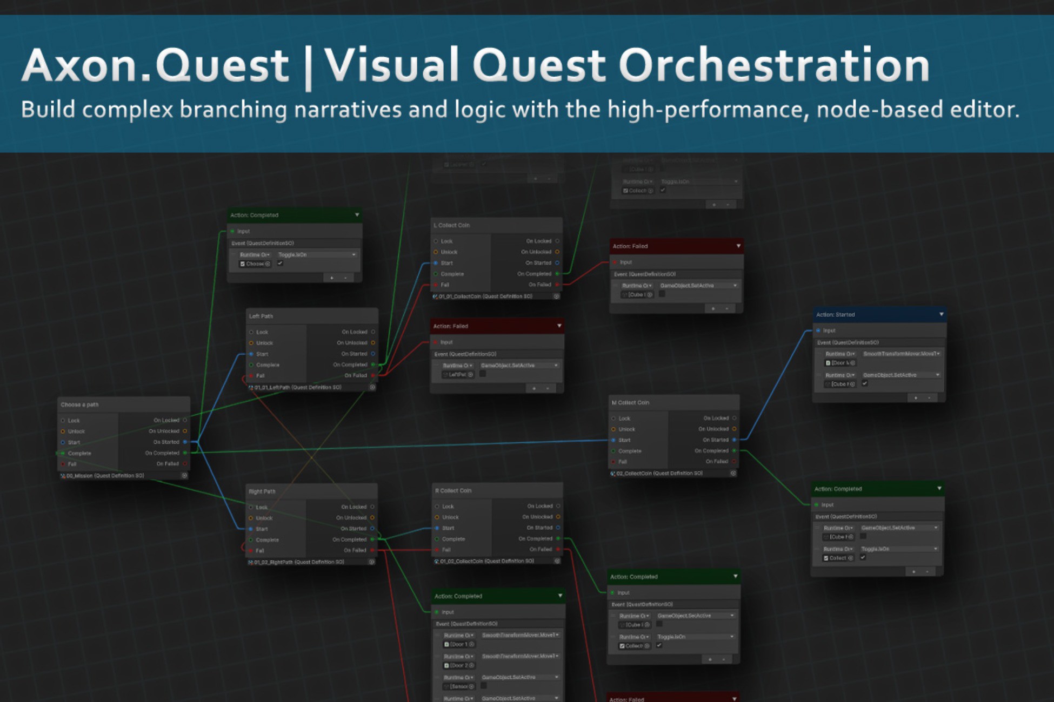Click the Start input port on R Collect Coin
Viewport: 1054px width, 702px height.
pos(437,528)
